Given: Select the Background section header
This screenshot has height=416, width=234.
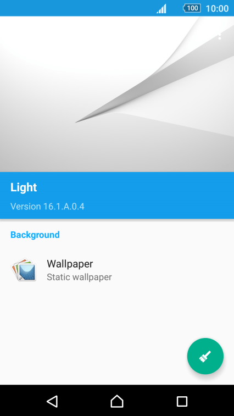Looking at the screenshot, I should click(35, 235).
